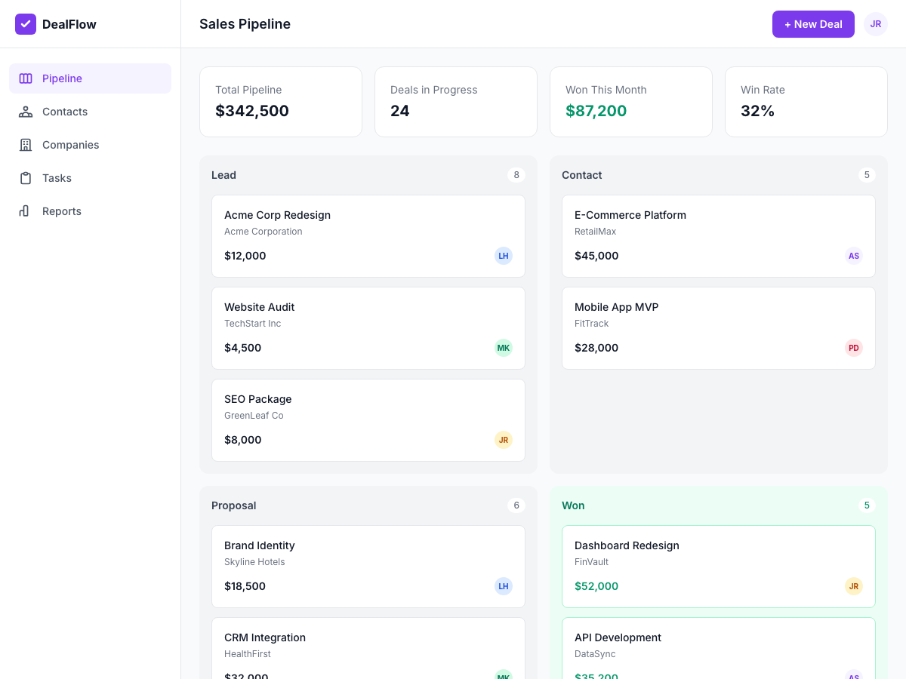Click the Win Rate stat card
The width and height of the screenshot is (906, 679).
click(806, 102)
